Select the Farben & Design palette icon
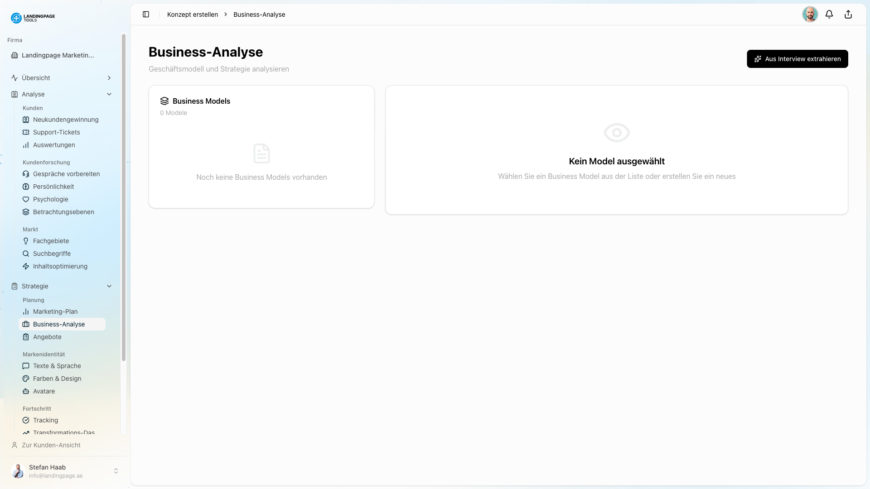The height and width of the screenshot is (489, 870). (26, 379)
